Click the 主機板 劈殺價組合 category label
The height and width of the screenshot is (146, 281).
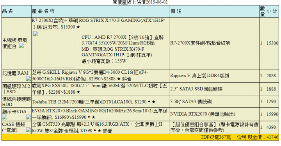(x=14, y=43)
